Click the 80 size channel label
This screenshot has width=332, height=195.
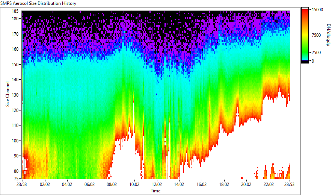tap(17, 171)
